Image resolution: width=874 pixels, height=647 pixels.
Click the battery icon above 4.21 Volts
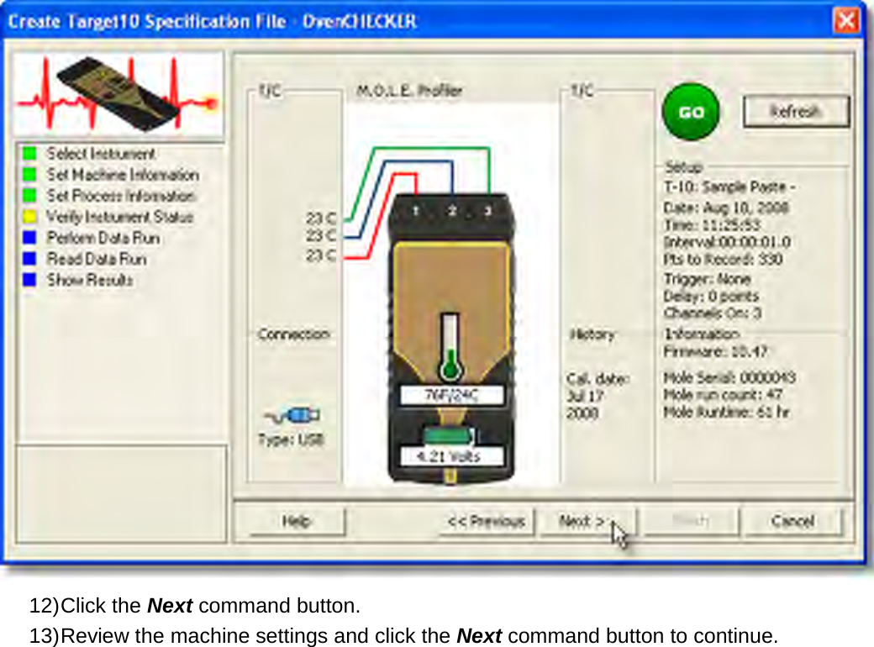(450, 436)
